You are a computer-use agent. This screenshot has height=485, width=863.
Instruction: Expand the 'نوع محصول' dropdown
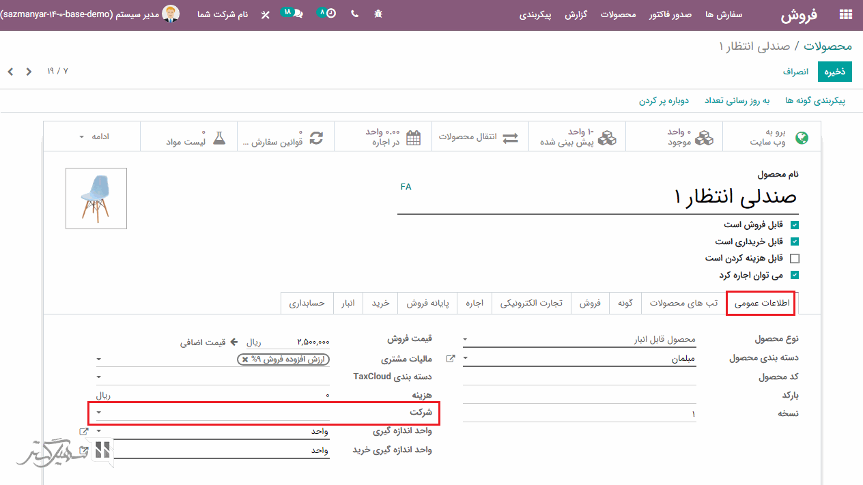pos(466,339)
